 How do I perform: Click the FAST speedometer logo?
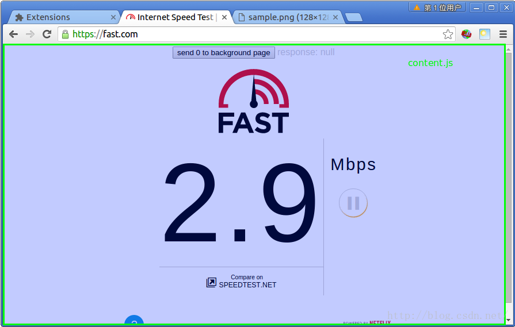pyautogui.click(x=254, y=101)
